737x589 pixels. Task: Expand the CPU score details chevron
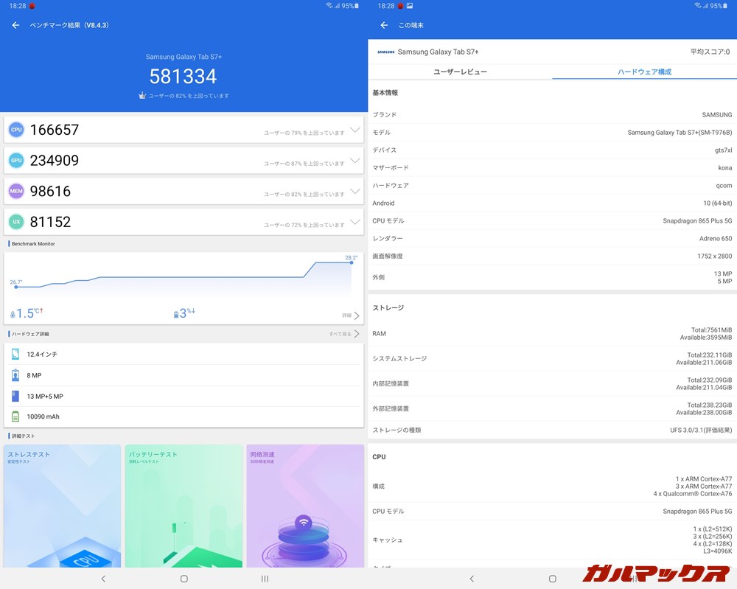point(353,129)
